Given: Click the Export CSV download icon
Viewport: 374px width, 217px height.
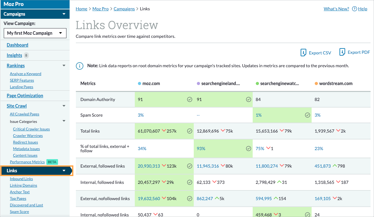Looking at the screenshot, I should 303,52.
